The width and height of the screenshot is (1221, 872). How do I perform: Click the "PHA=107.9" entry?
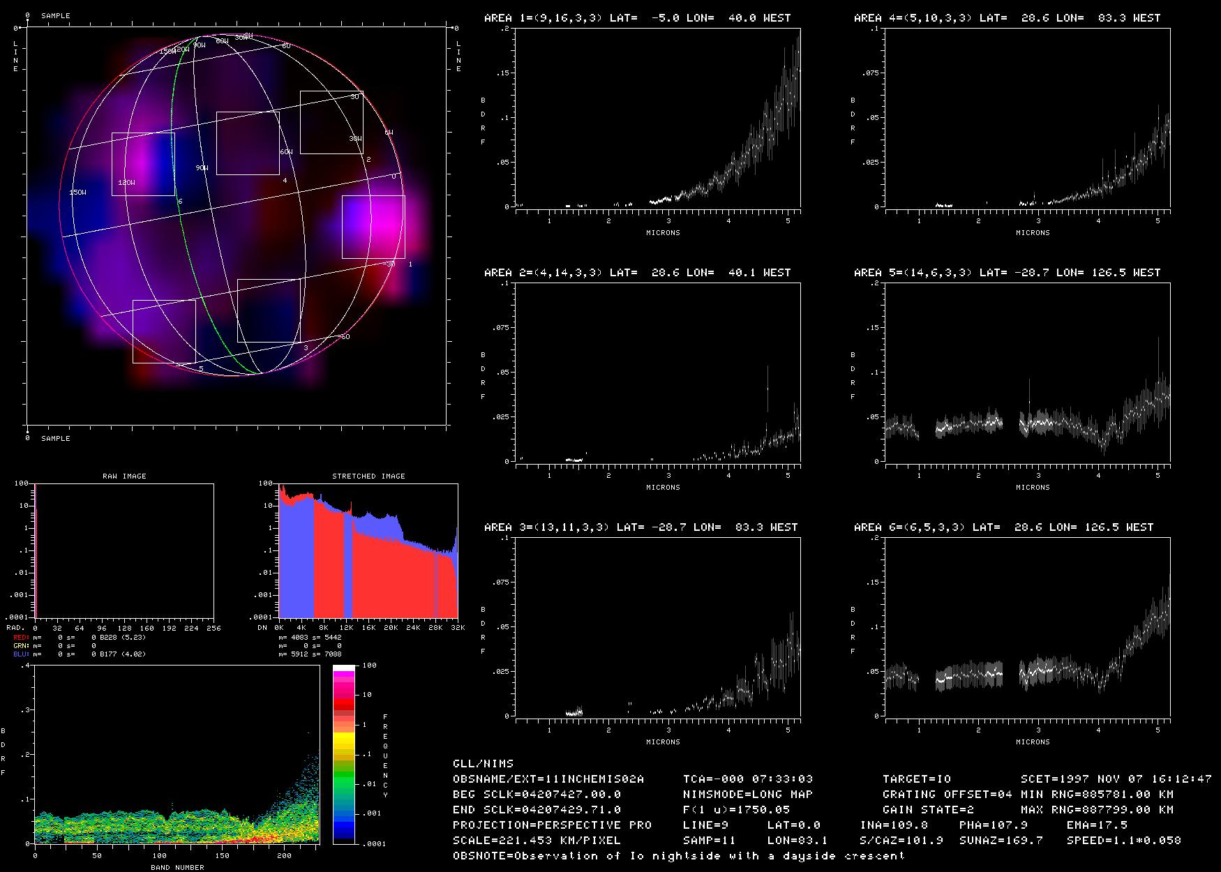pyautogui.click(x=994, y=825)
